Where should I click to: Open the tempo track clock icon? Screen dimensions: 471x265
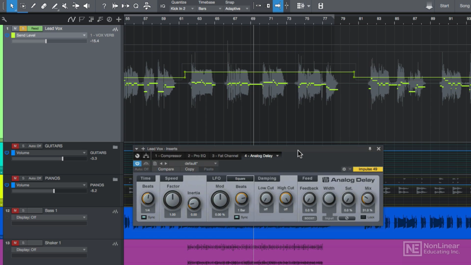click(x=109, y=19)
